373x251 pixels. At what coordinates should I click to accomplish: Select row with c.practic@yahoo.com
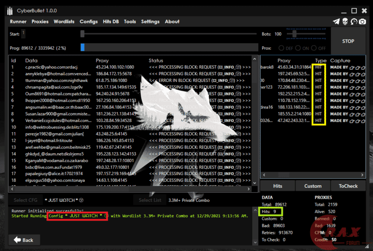(130, 67)
